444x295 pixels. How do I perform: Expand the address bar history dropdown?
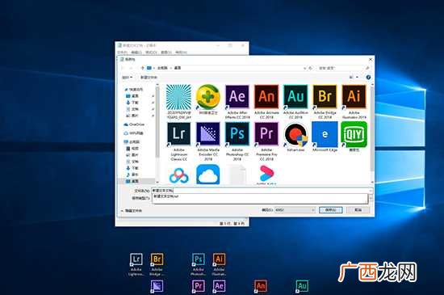304,68
